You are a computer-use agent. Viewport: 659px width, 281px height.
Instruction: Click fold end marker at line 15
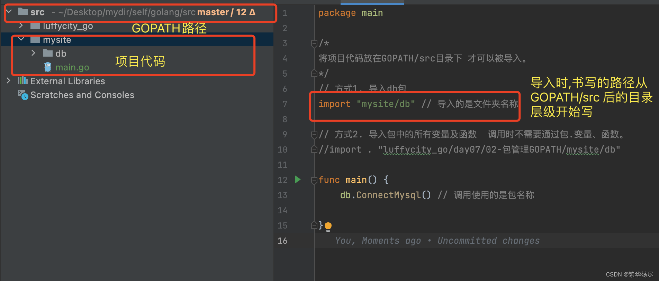click(314, 225)
